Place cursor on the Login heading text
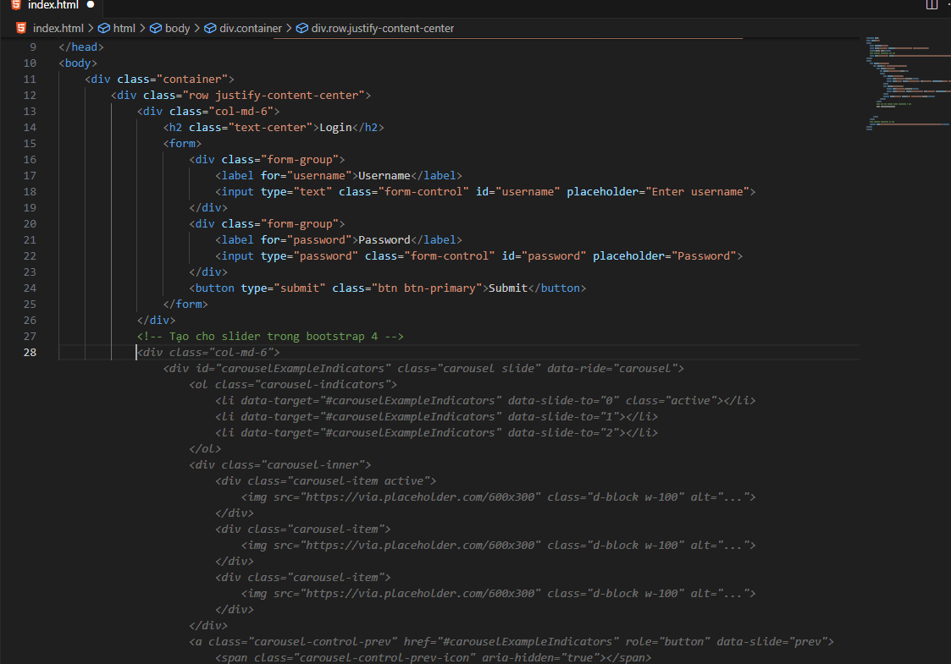 pyautogui.click(x=335, y=128)
